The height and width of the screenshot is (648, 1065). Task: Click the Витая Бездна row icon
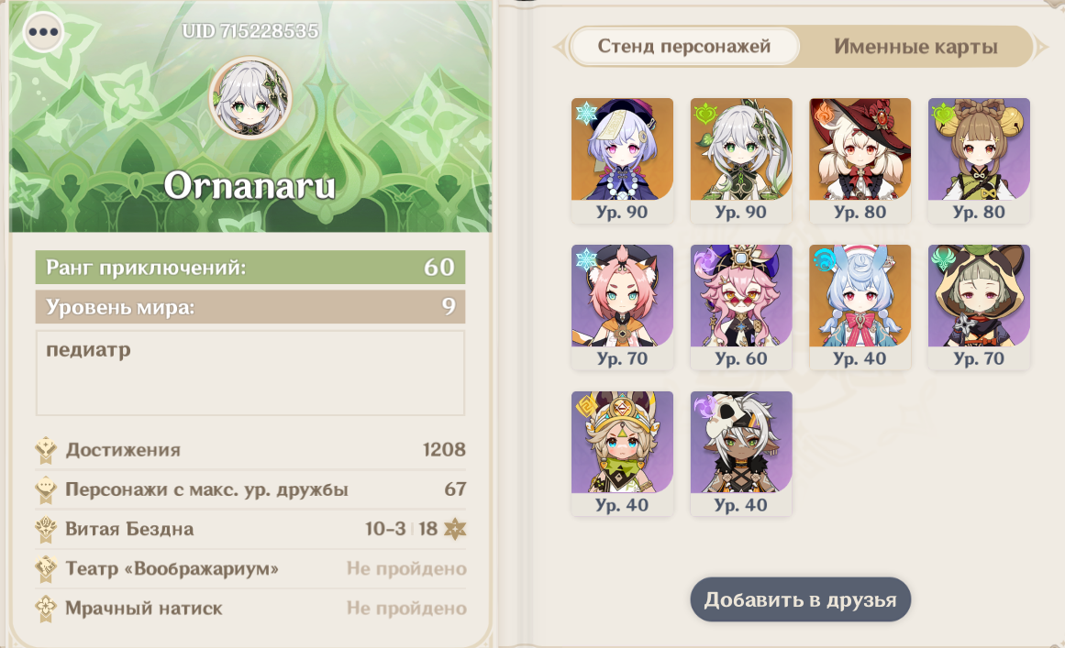click(46, 529)
